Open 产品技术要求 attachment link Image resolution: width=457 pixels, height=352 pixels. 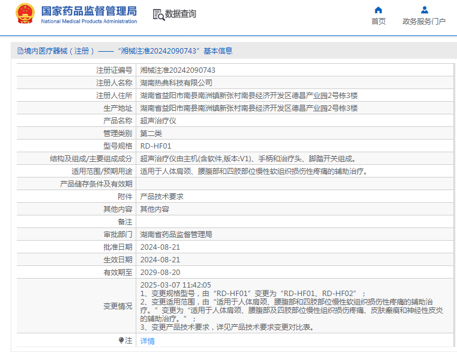click(x=162, y=197)
